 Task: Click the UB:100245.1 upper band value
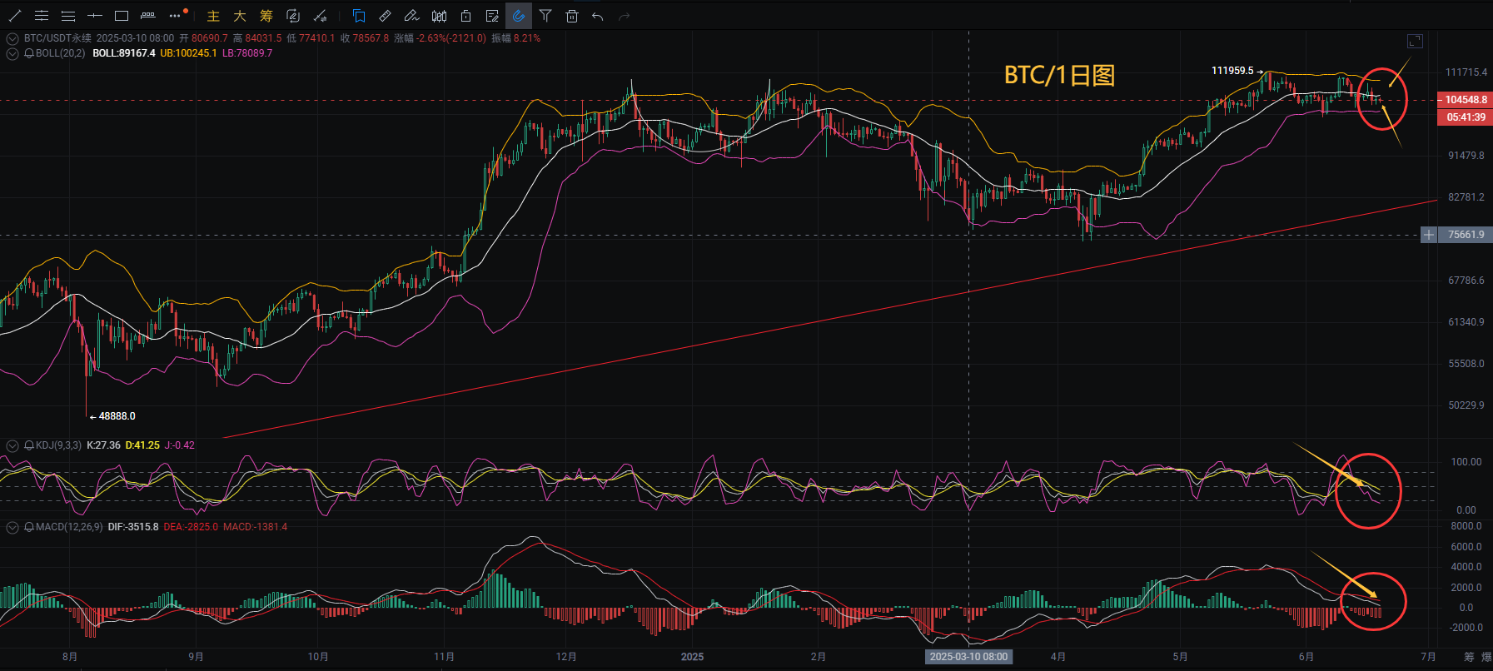tap(188, 53)
